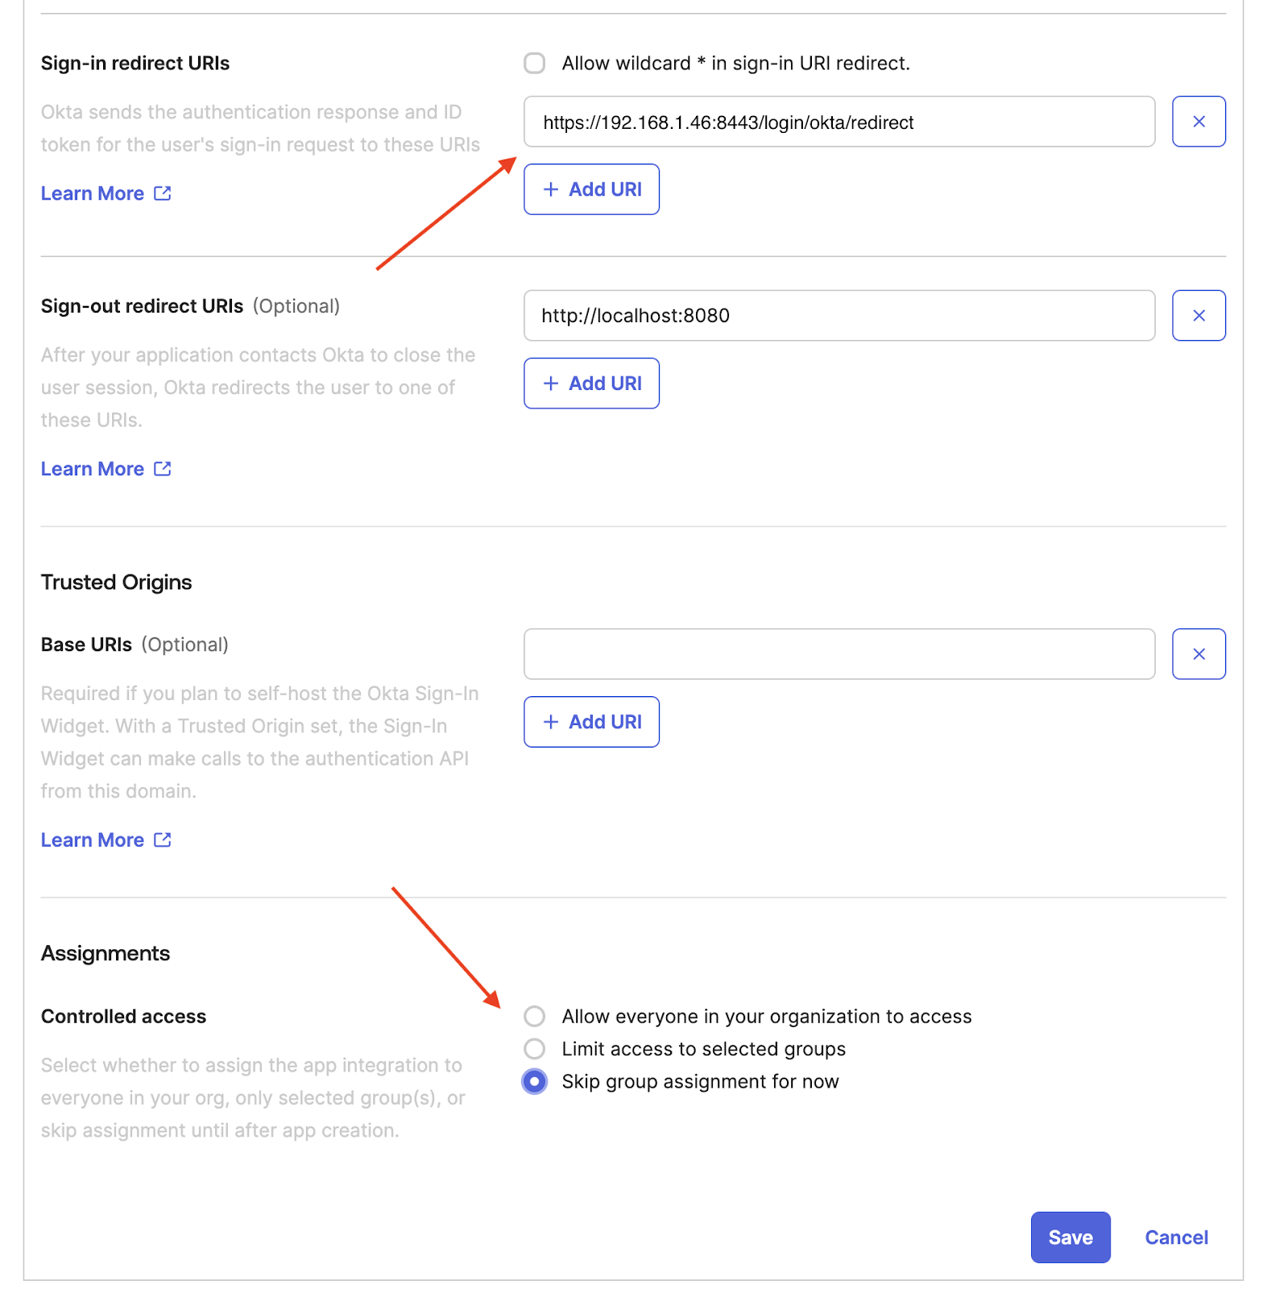The width and height of the screenshot is (1263, 1289).
Task: Enable wildcard in sign-in URI redirect
Action: (x=535, y=63)
